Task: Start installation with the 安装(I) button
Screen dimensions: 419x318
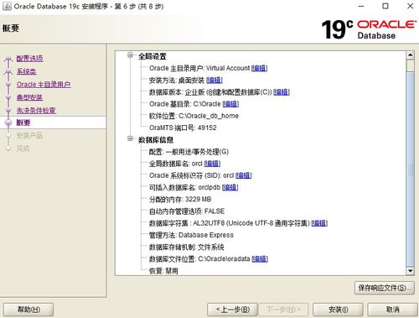Action: coord(338,310)
